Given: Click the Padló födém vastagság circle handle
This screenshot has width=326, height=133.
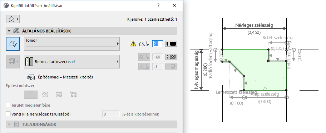Looking at the screenshot, I should [216, 50].
